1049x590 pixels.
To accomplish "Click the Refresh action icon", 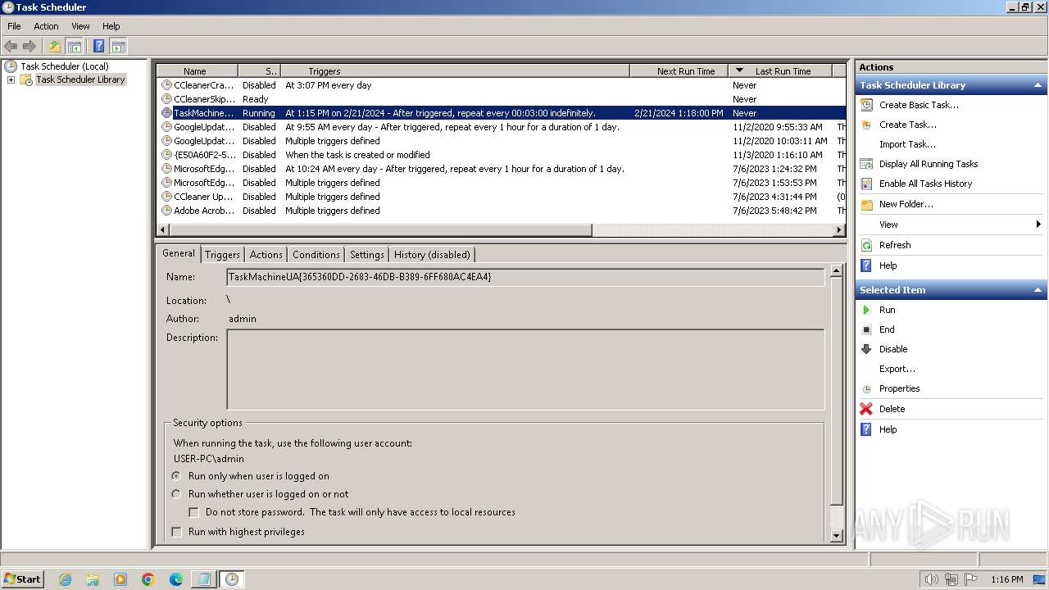I will [866, 245].
